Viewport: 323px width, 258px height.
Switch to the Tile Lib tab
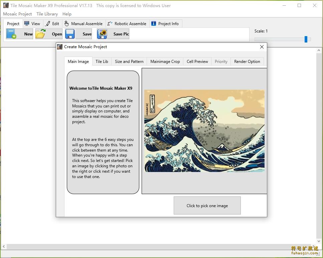pyautogui.click(x=102, y=62)
